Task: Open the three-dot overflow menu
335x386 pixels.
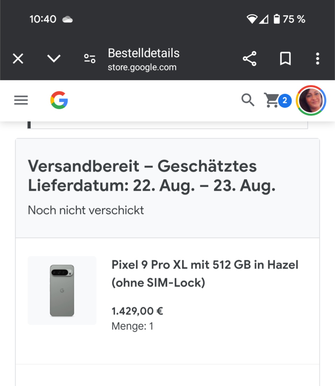Action: [x=317, y=59]
